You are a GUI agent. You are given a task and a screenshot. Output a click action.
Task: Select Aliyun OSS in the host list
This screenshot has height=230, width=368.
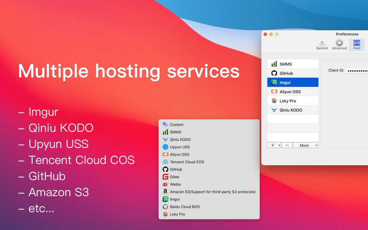(x=293, y=91)
